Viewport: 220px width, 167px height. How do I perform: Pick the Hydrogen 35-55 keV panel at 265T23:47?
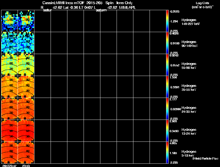coord(9,87)
